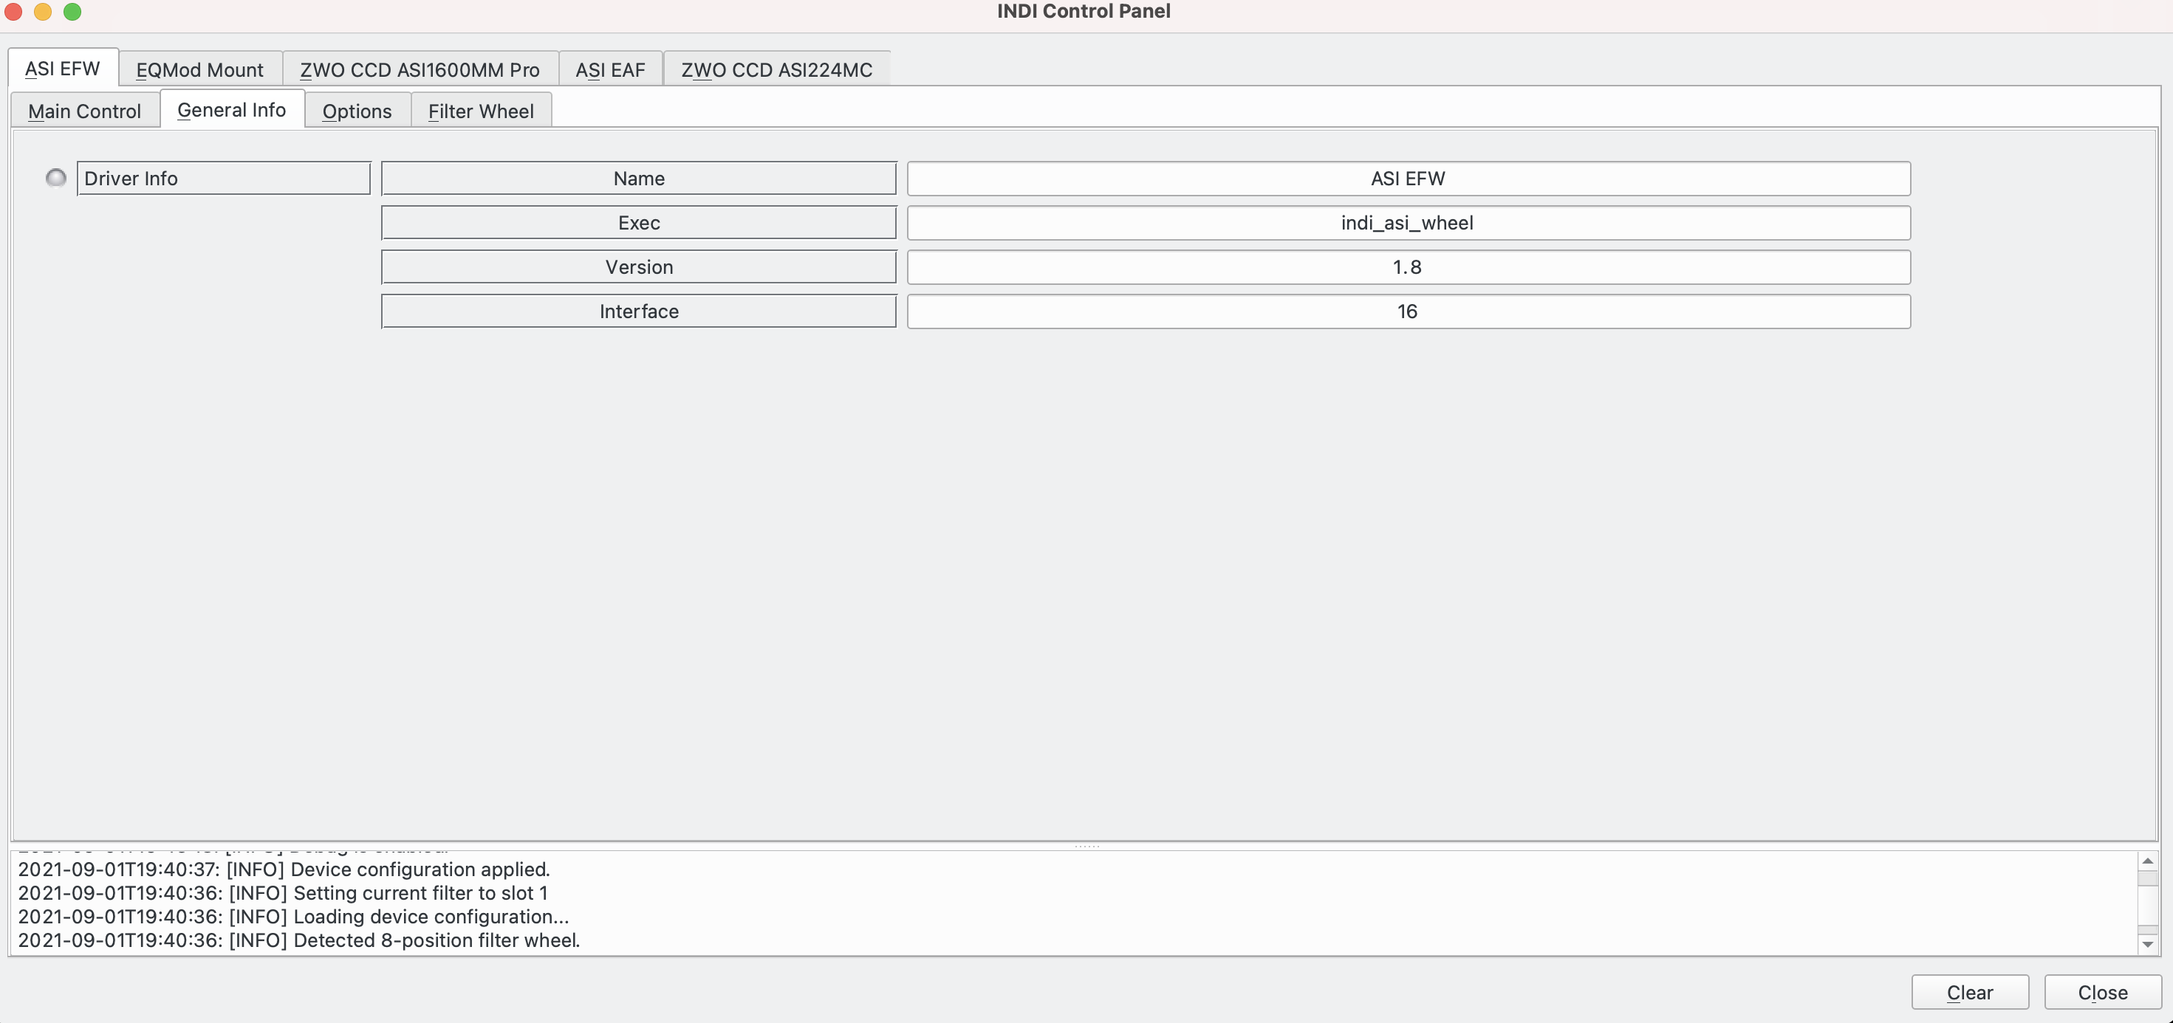The height and width of the screenshot is (1023, 2173).
Task: Open the Options tab
Action: [x=356, y=109]
